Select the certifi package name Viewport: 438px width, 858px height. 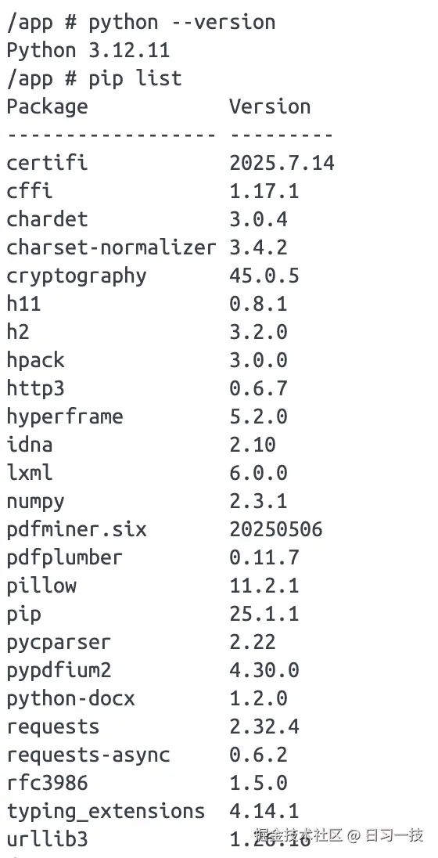47,163
